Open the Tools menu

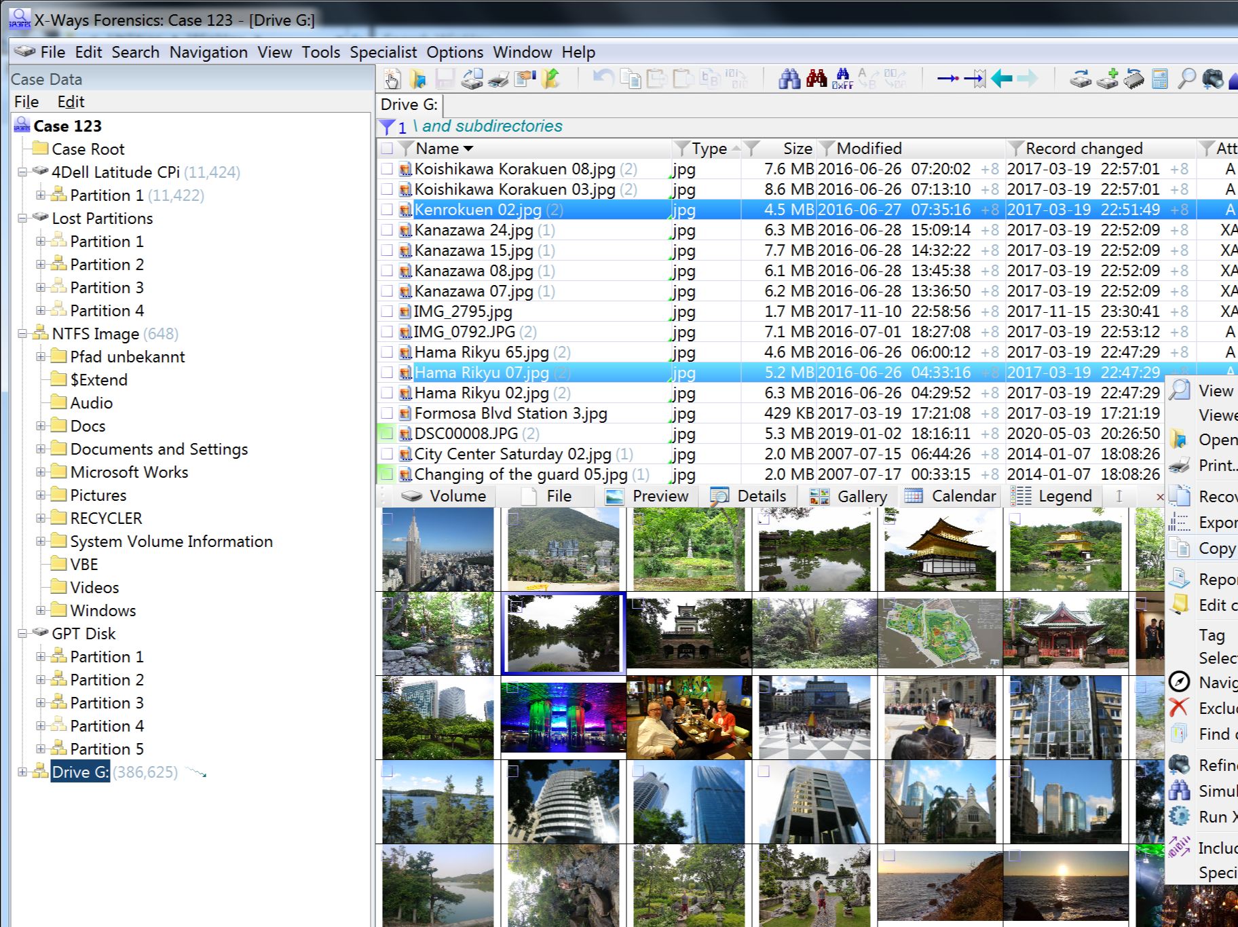(321, 52)
